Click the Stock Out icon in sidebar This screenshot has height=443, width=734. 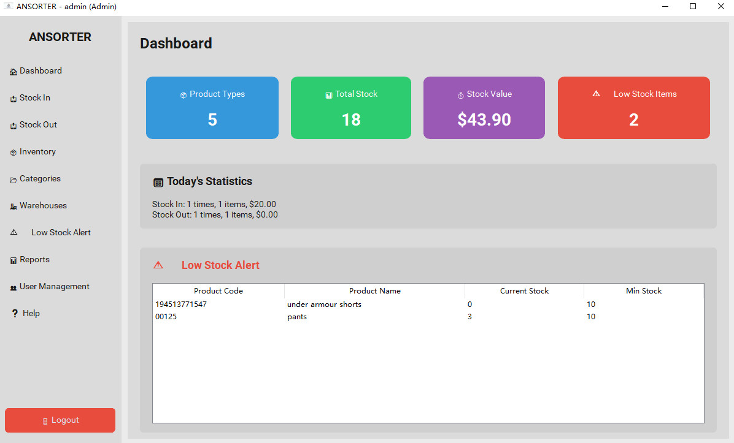pyautogui.click(x=14, y=126)
